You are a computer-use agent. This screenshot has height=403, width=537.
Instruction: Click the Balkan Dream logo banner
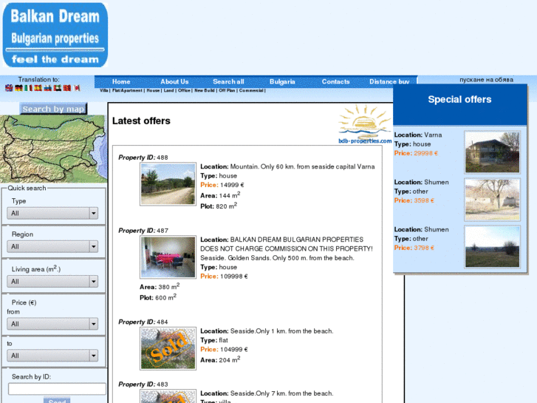55,35
